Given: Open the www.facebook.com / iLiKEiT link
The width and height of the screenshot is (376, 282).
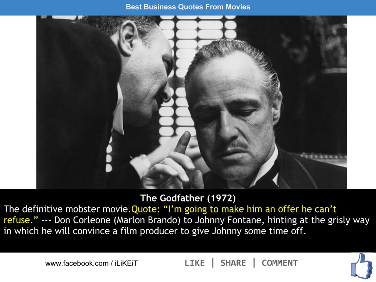Looking at the screenshot, I should [x=91, y=263].
